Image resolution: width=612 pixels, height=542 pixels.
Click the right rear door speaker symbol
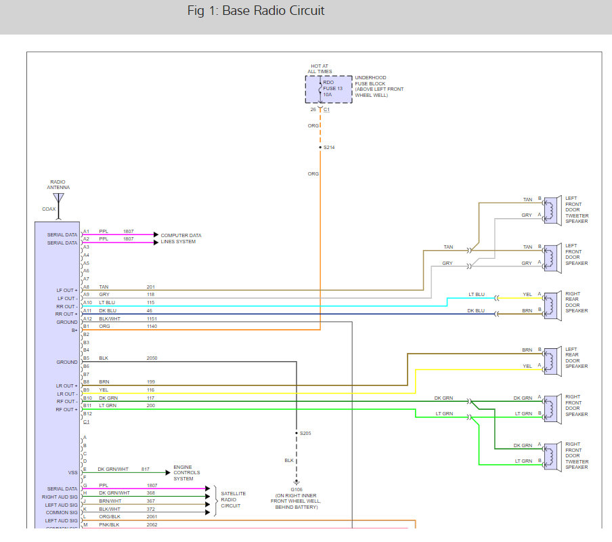(x=552, y=303)
